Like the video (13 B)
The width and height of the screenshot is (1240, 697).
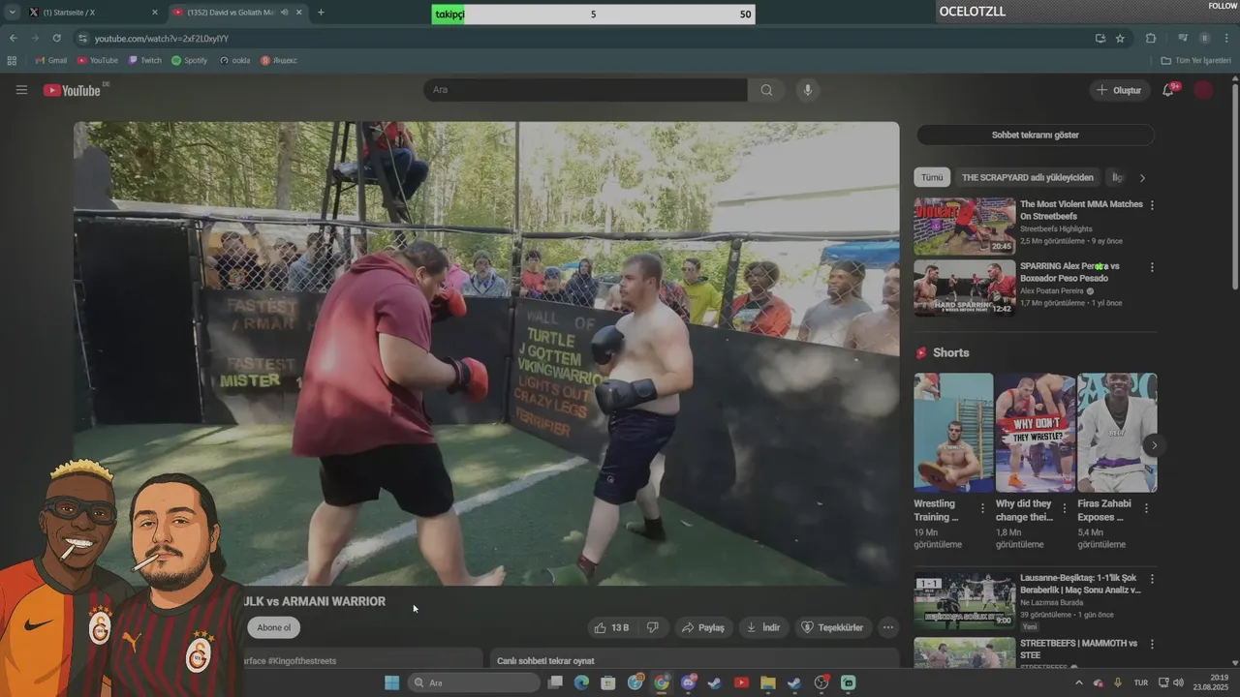click(x=611, y=627)
